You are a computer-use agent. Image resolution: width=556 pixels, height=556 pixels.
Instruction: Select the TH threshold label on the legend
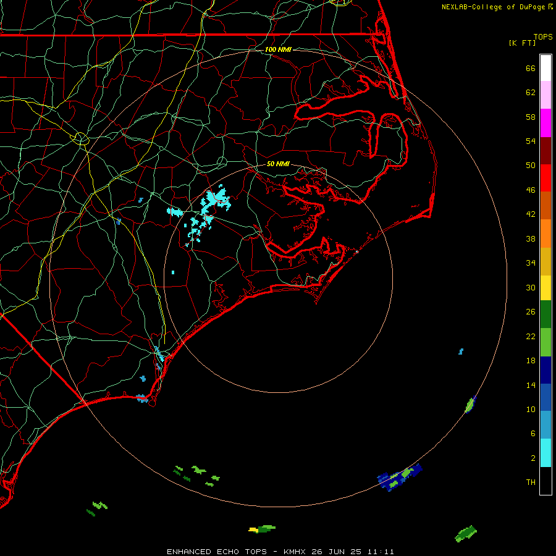pyautogui.click(x=531, y=482)
